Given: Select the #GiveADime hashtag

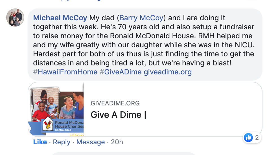Looking at the screenshot, I should point(121,72).
